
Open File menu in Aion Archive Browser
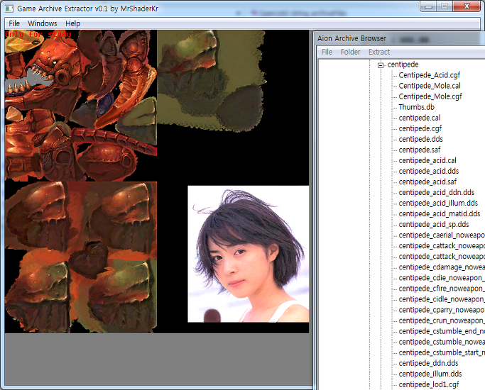(x=327, y=52)
